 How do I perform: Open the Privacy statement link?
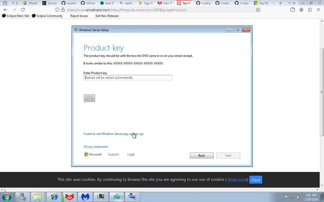pyautogui.click(x=96, y=147)
